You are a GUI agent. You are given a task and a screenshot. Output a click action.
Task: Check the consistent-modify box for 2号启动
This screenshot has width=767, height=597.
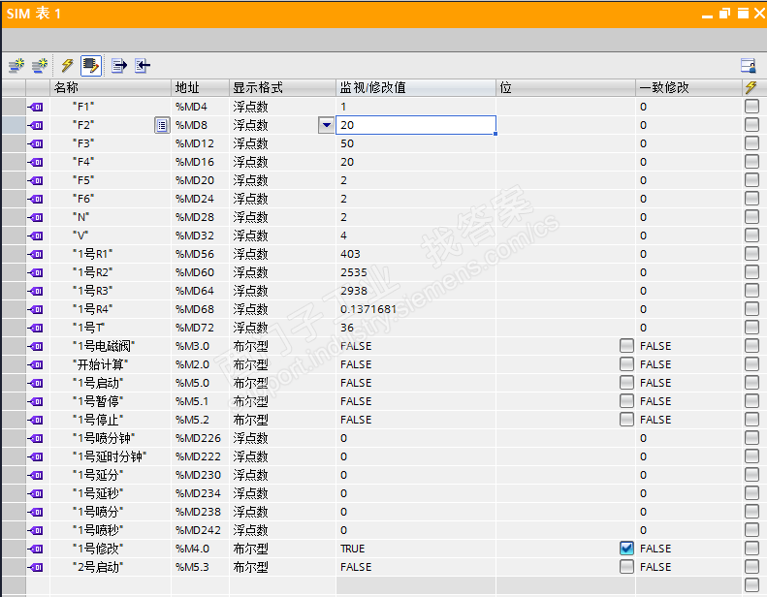[626, 567]
